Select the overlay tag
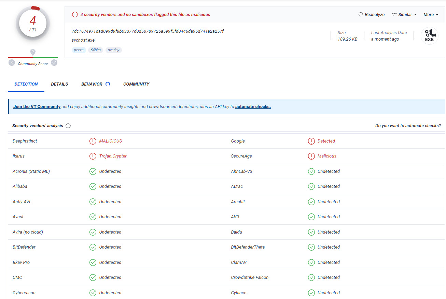The image size is (446, 299). click(x=114, y=50)
